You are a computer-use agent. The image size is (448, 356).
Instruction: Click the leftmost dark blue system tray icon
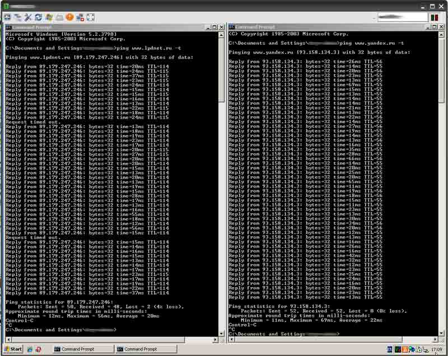[390, 349]
